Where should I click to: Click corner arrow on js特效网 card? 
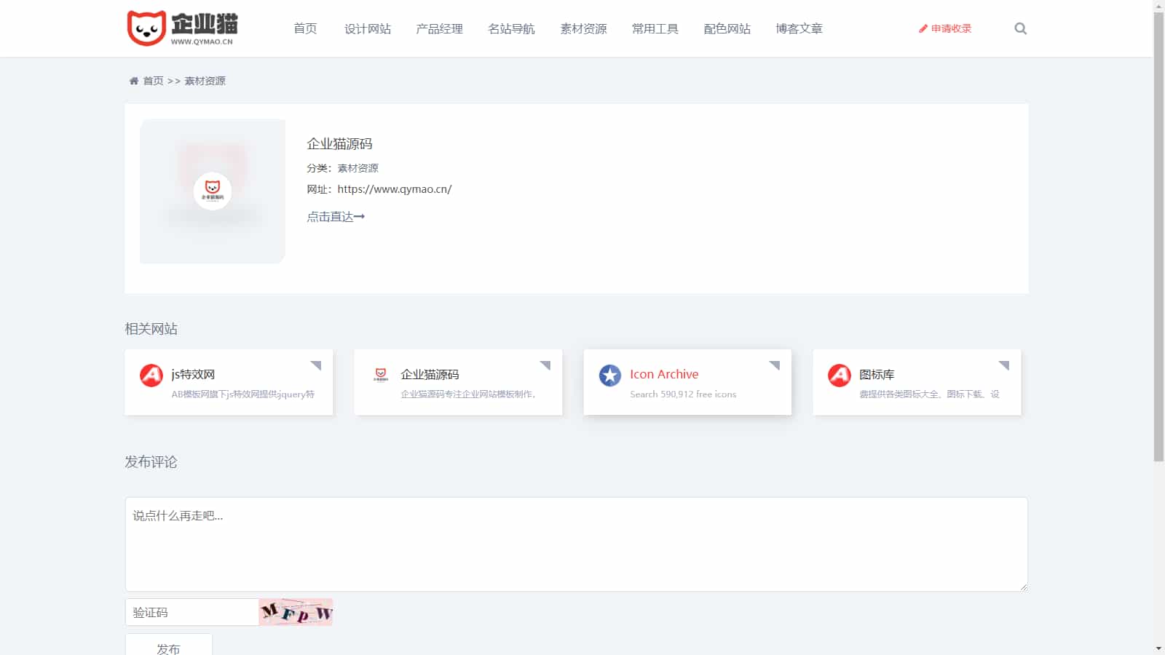pyautogui.click(x=316, y=365)
